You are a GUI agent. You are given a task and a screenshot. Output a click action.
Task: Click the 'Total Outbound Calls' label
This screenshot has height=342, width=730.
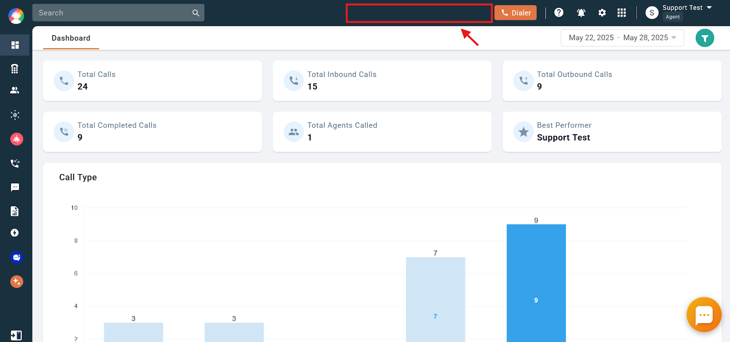click(574, 74)
